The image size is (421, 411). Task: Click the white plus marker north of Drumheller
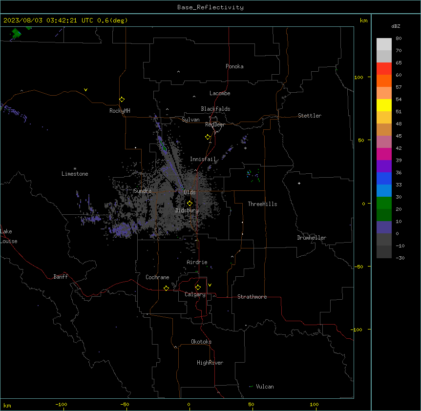299,183
